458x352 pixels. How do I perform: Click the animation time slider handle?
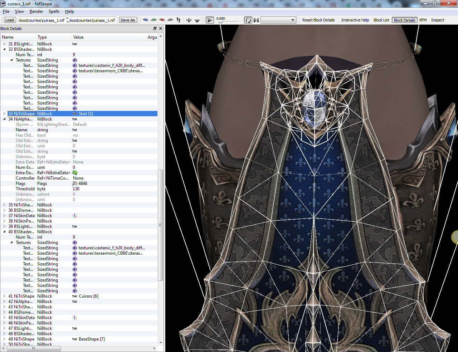(220, 22)
